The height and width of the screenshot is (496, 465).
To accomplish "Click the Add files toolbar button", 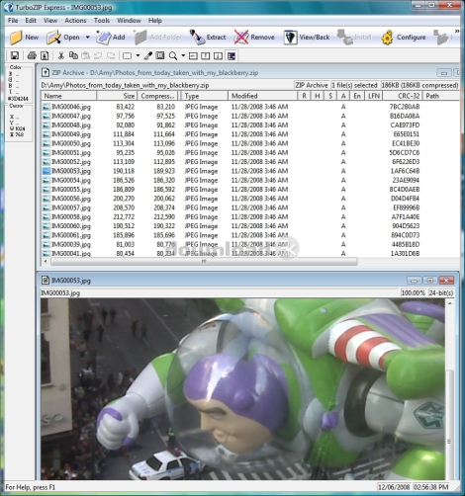I will click(x=111, y=38).
